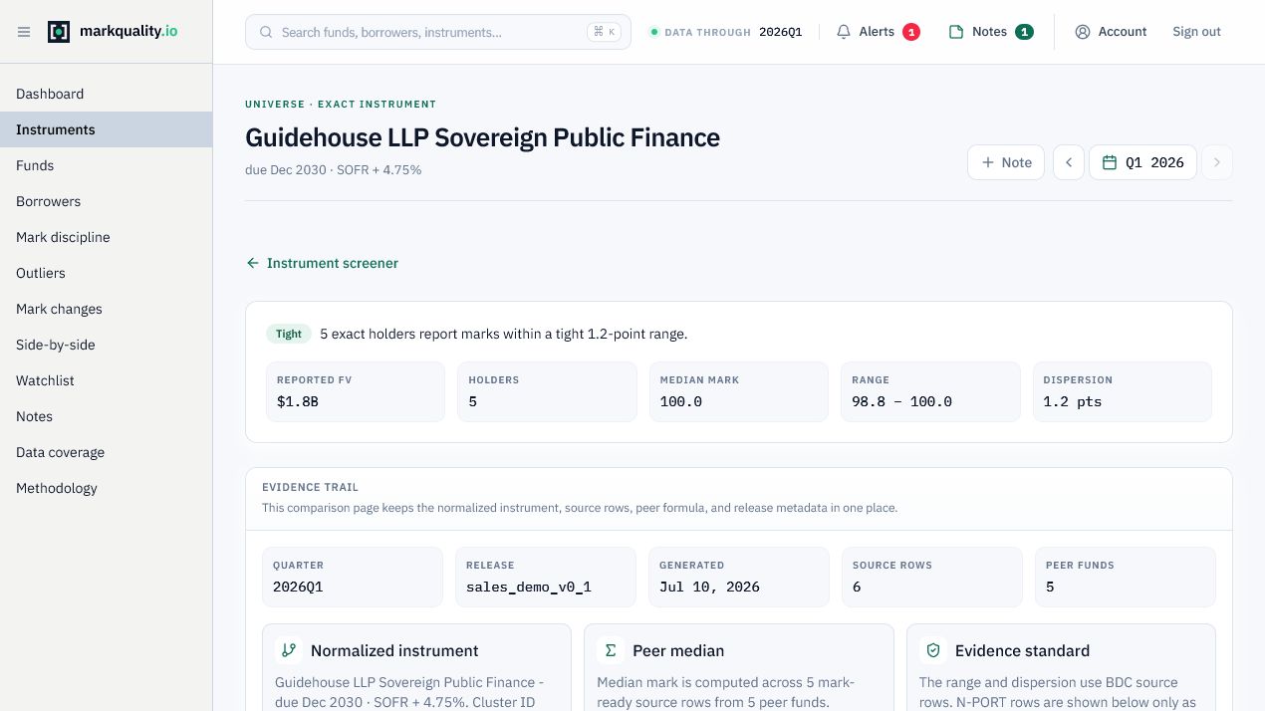The image size is (1265, 711).
Task: Click the Notes document icon in header
Action: tap(956, 32)
